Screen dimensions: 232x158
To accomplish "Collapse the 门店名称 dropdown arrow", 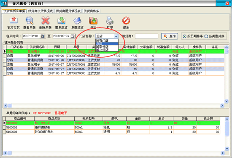I will 116,36.
